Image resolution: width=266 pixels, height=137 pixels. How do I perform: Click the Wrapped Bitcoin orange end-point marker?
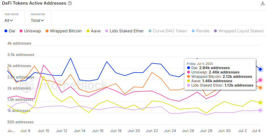tap(260, 88)
